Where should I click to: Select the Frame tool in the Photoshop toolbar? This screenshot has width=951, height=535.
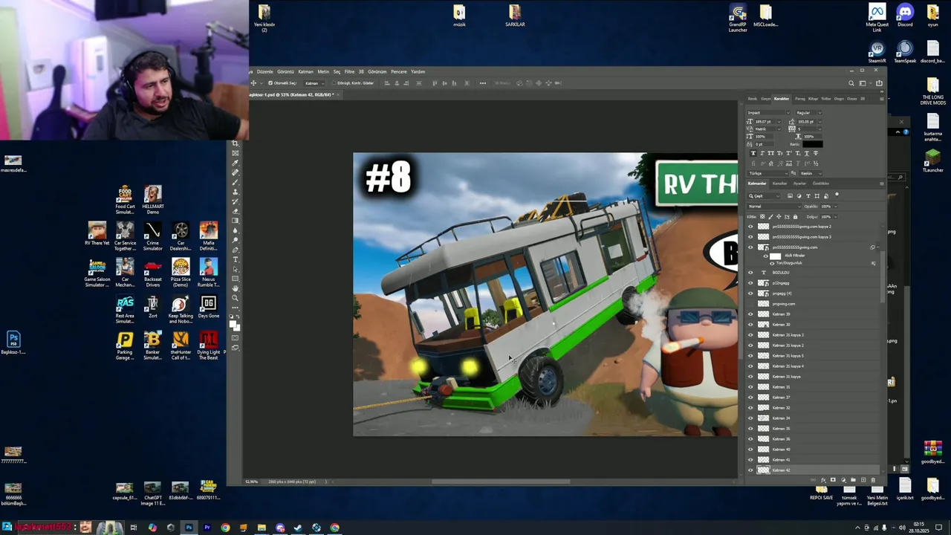tap(236, 152)
